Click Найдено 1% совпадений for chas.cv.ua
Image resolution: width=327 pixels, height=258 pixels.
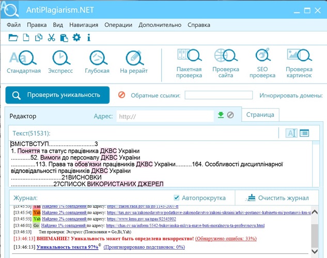coord(64,225)
